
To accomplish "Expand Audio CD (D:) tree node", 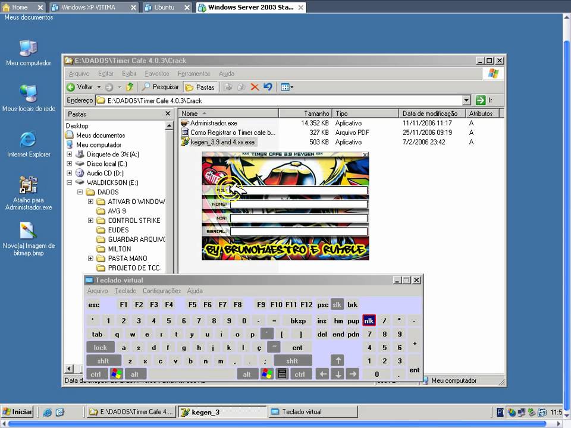I will [69, 173].
